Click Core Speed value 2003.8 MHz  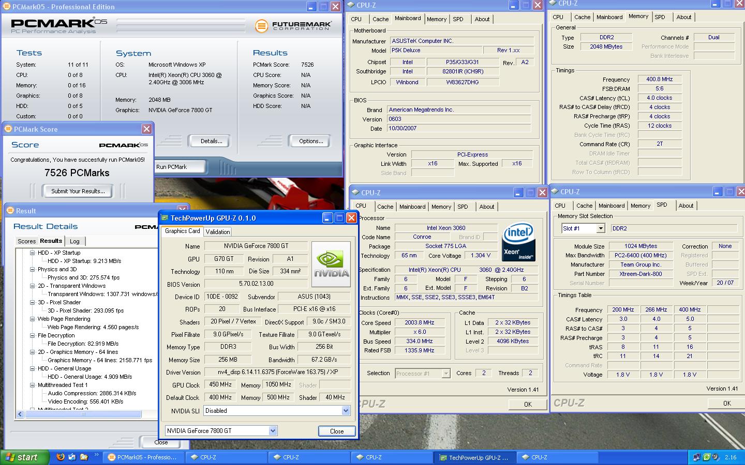419,322
